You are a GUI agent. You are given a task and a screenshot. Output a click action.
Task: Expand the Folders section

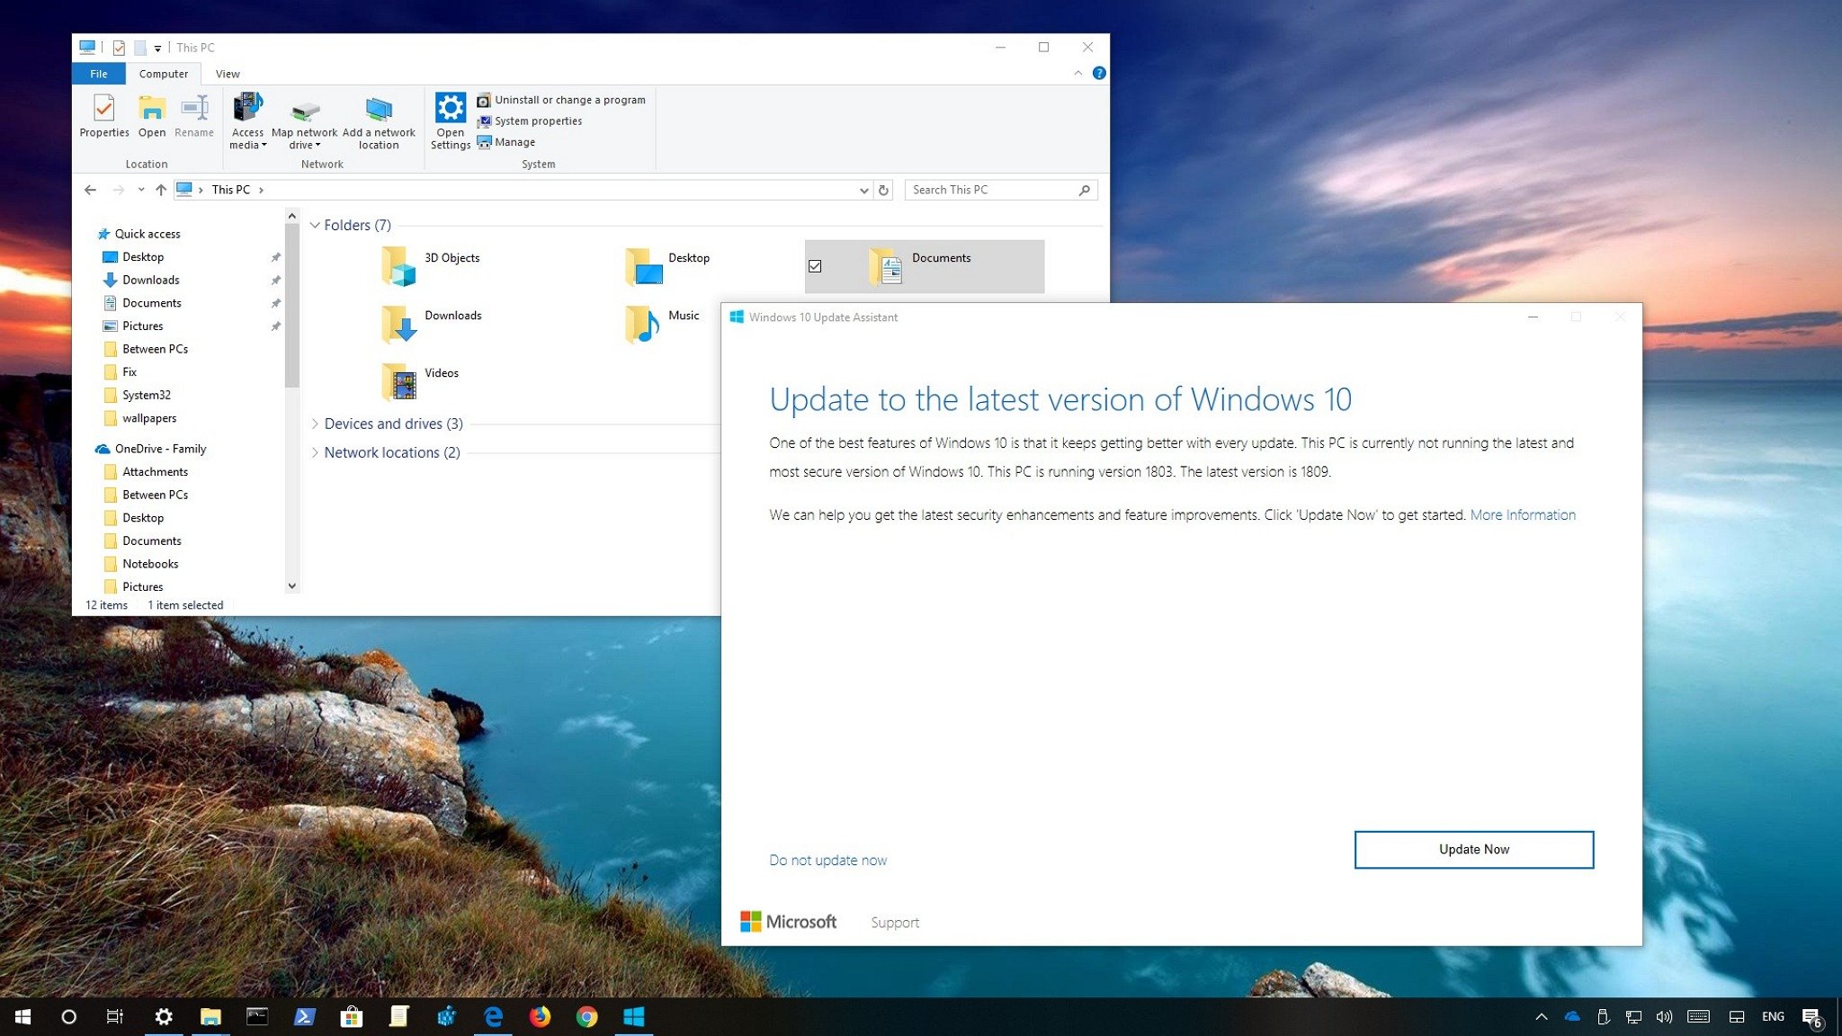click(314, 225)
